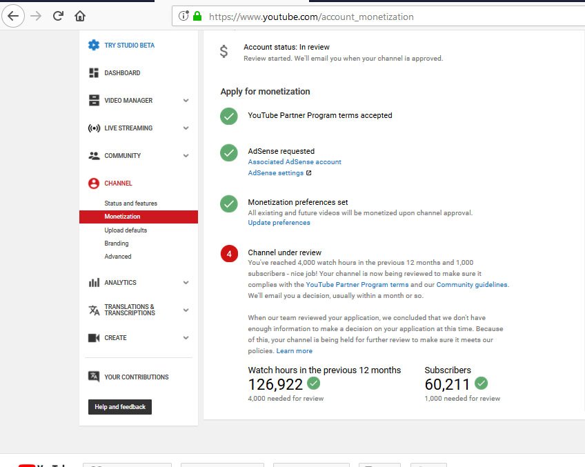Click checkmark beside Partner Program terms accepted
585x467 pixels.
pyautogui.click(x=229, y=117)
